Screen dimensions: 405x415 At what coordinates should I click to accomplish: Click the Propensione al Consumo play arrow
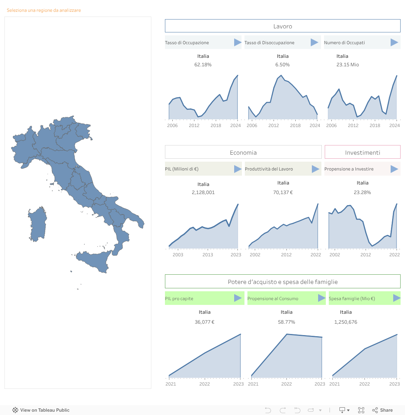click(x=321, y=298)
